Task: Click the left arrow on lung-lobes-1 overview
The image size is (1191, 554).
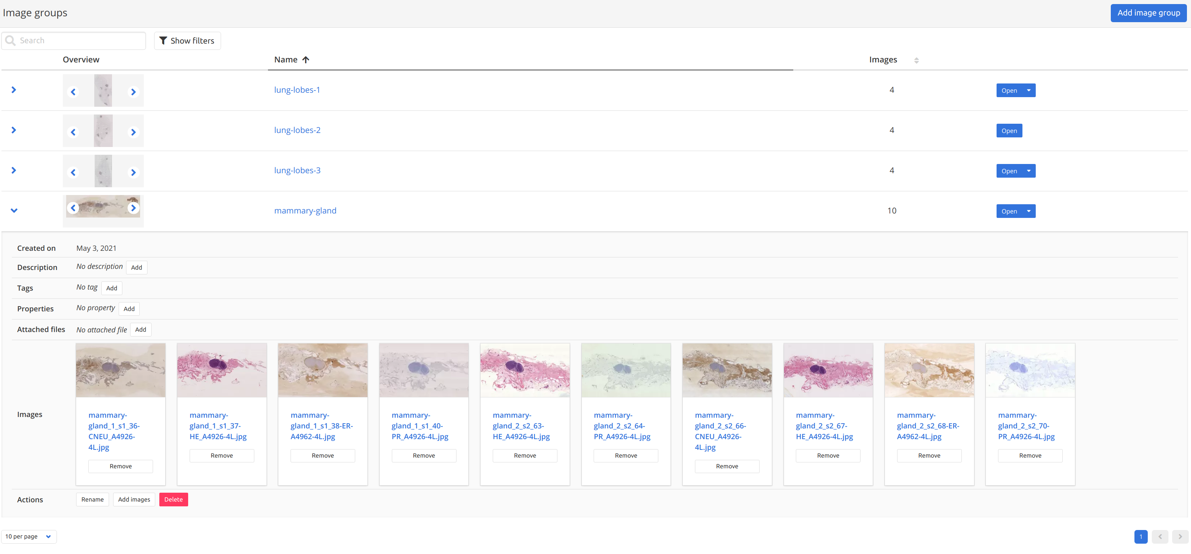Action: coord(73,92)
